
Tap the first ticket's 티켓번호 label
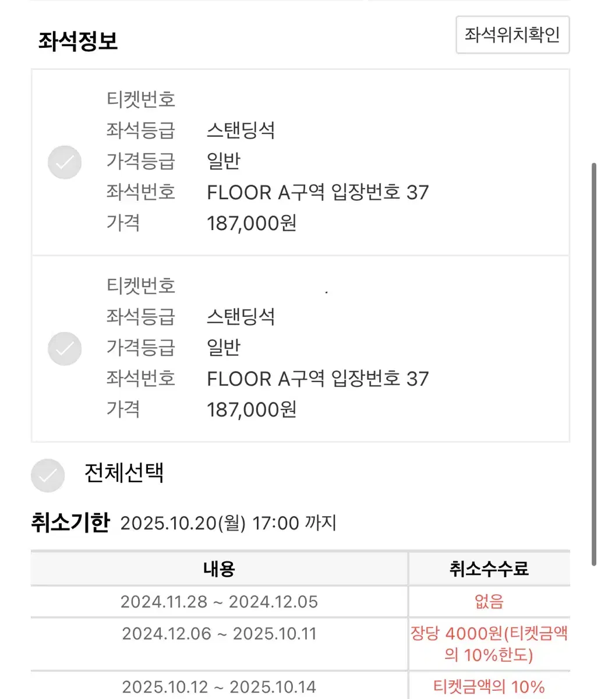[x=140, y=99]
